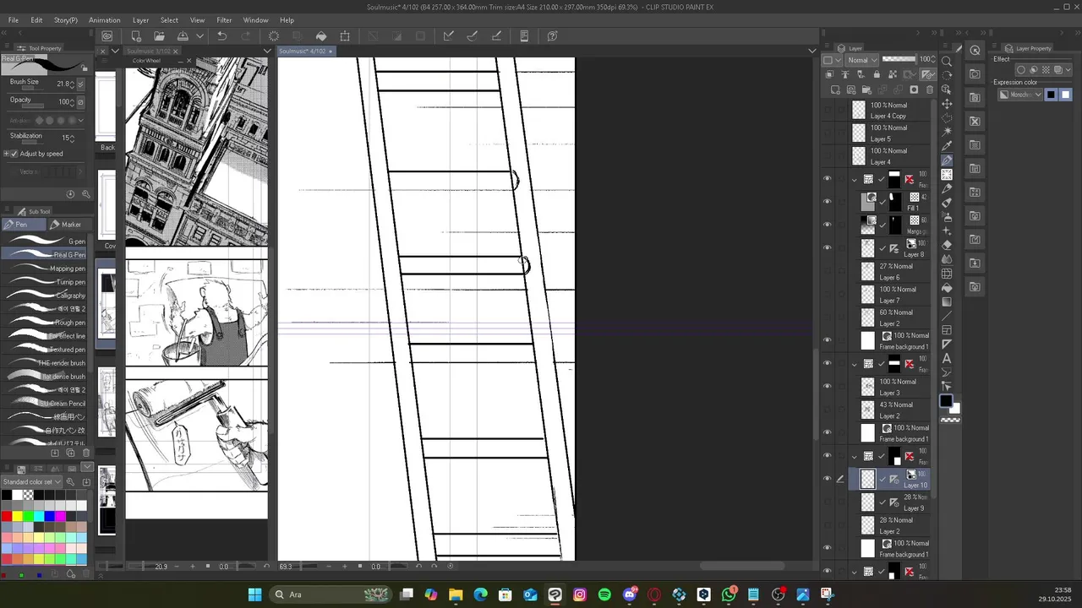This screenshot has height=608, width=1082.
Task: Click the New document icon in command bar
Action: 135,36
